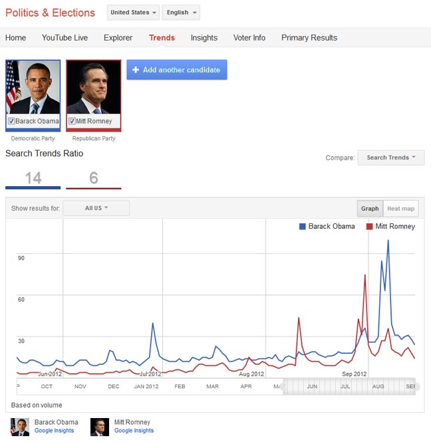The width and height of the screenshot is (431, 442).
Task: Uncheck the Mitt Romney checkbox
Action: (72, 122)
